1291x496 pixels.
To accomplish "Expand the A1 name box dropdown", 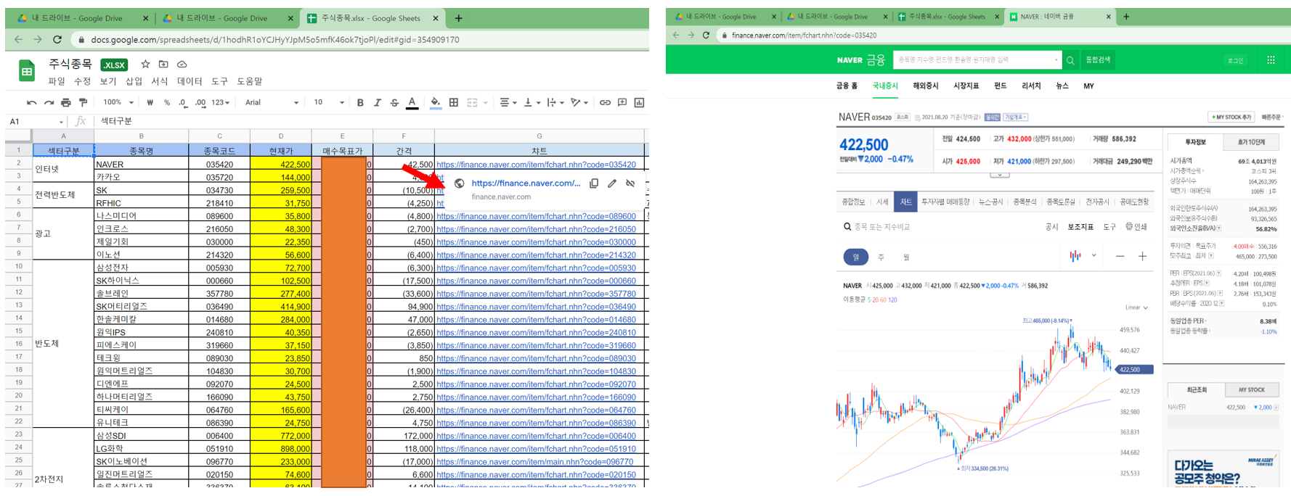I will (x=61, y=122).
